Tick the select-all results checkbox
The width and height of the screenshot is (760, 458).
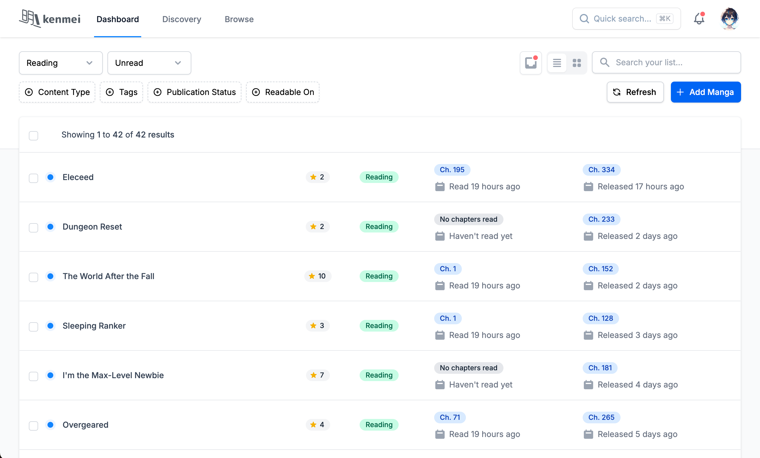(33, 135)
